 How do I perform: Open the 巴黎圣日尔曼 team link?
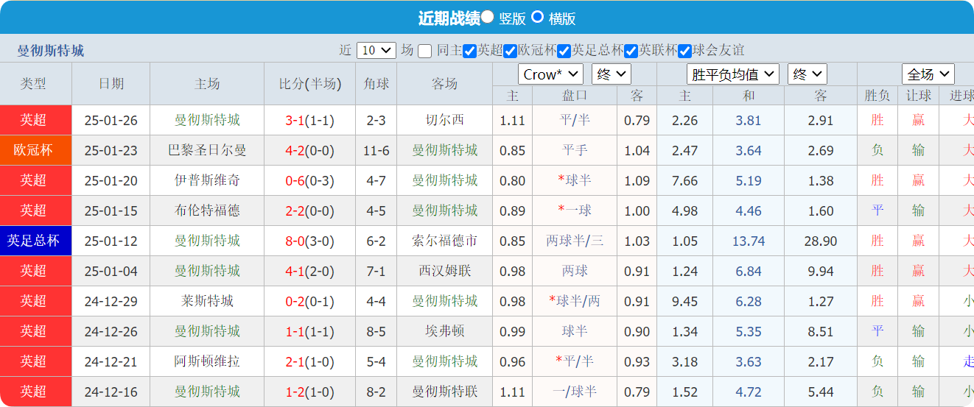click(207, 150)
